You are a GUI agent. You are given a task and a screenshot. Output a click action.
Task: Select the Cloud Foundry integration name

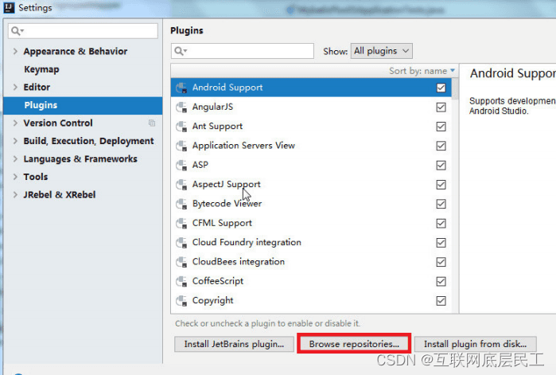(247, 243)
